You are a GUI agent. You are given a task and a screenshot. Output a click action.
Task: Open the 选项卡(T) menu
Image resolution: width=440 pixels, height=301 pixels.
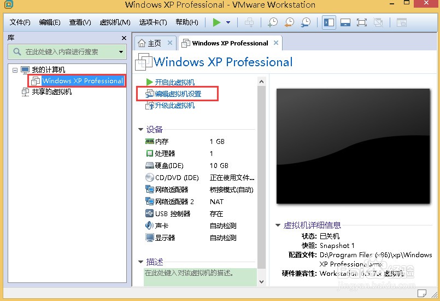153,22
